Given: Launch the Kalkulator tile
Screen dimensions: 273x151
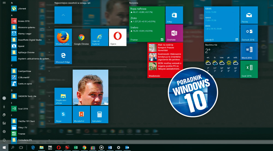Looking at the screenshot, I should click(99, 115).
